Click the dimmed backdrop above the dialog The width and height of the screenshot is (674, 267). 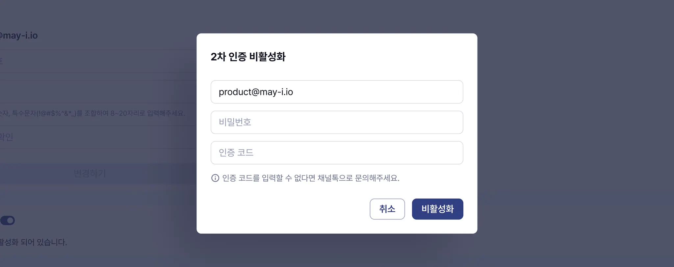click(337, 16)
